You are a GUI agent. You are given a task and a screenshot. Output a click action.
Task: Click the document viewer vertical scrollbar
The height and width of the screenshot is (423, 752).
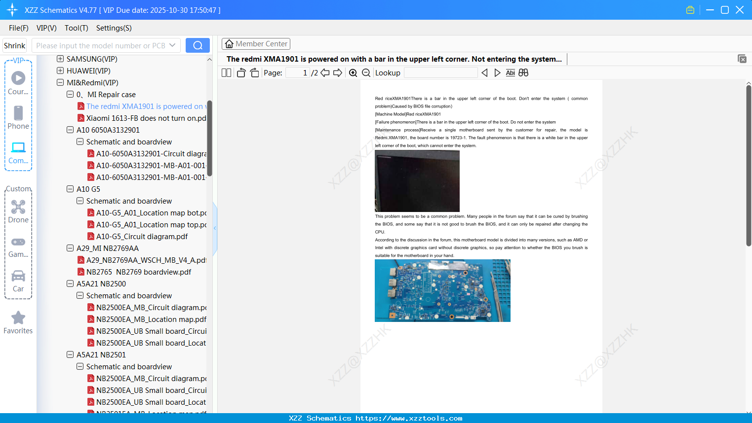pos(749,166)
